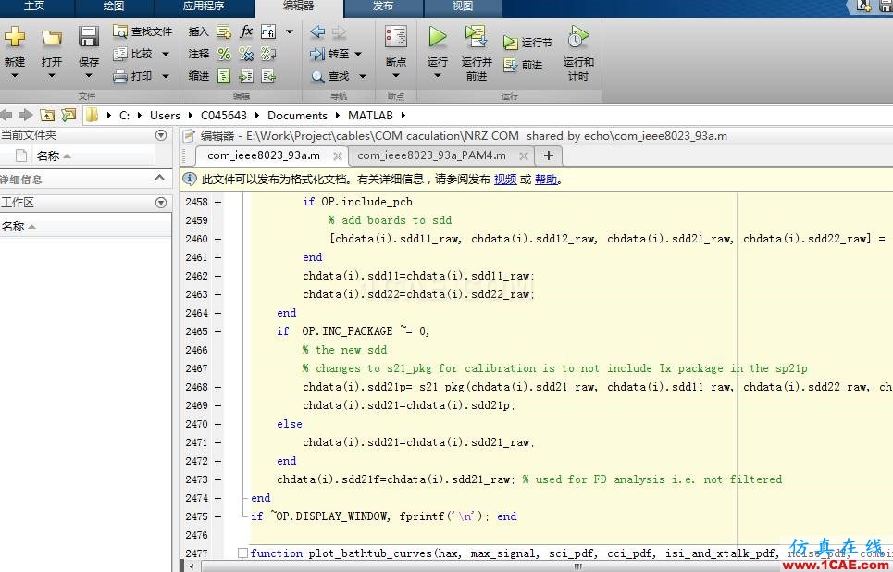Toggle breakpoint dash on line 2468
Image resolution: width=893 pixels, height=572 pixels.
tap(218, 387)
